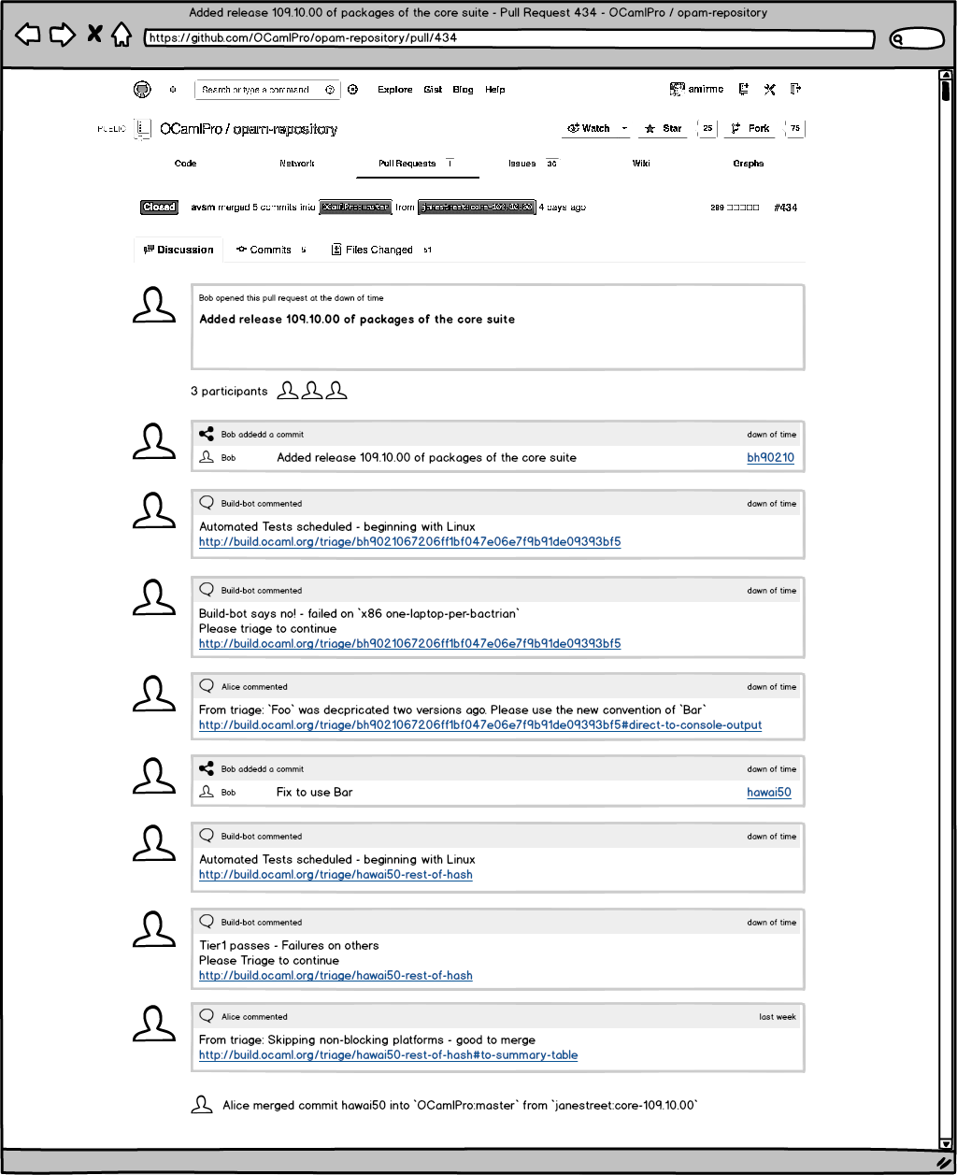Click the large avatar beside the 'Tier1 passes' comment

(154, 930)
